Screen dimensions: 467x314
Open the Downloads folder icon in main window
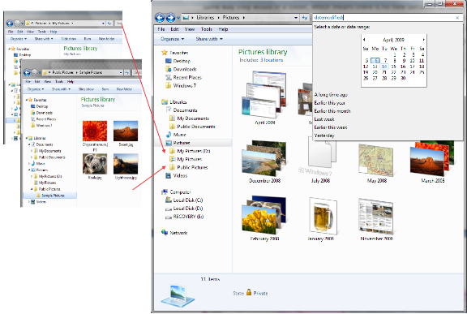(x=169, y=69)
